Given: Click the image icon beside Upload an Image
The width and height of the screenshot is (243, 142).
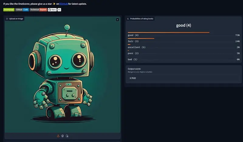Looking at the screenshot, I should [x=7, y=19].
